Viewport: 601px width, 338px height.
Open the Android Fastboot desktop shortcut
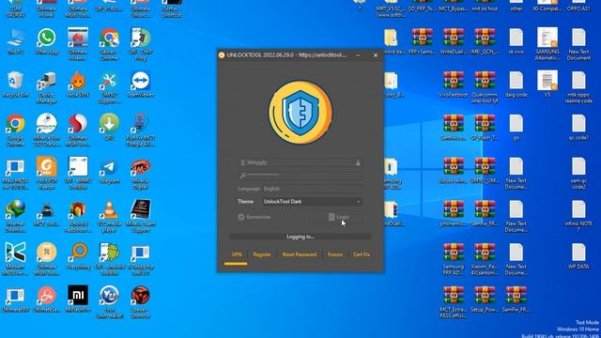pyautogui.click(x=78, y=216)
